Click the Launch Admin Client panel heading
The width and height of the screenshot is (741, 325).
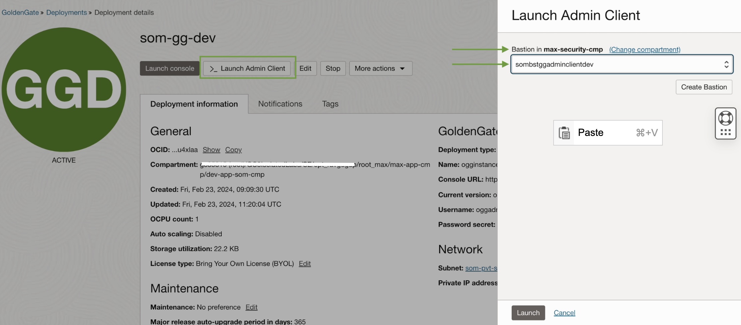(576, 15)
